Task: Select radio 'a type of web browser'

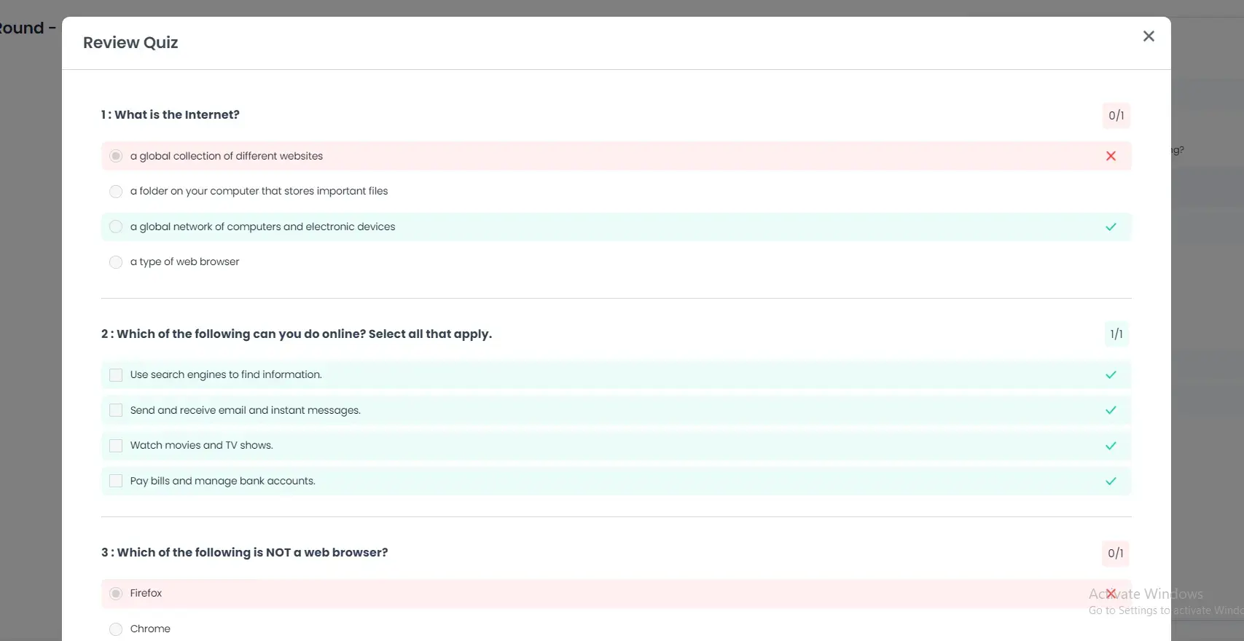Action: [x=116, y=261]
